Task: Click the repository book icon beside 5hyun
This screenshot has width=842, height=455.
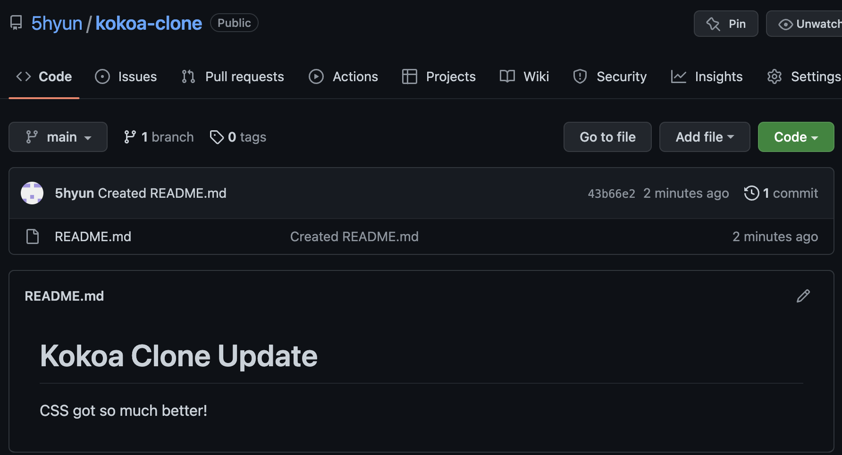Action: pyautogui.click(x=16, y=23)
